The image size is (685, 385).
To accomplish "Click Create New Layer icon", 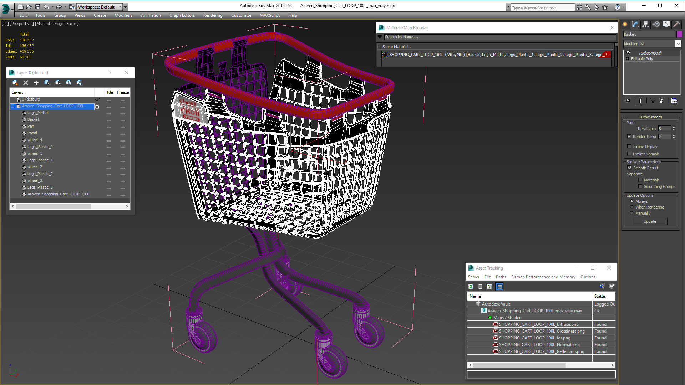I will [15, 83].
